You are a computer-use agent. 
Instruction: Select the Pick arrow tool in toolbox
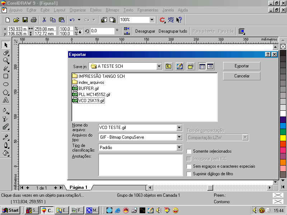tap(6, 45)
